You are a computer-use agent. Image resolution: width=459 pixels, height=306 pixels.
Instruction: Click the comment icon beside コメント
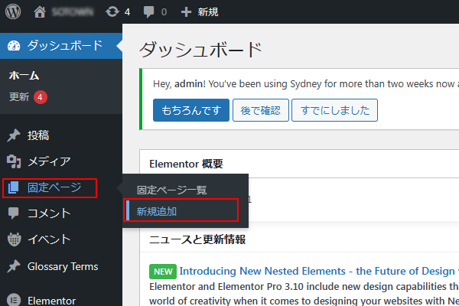[14, 213]
